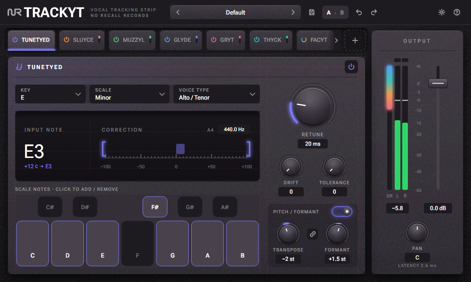The image size is (471, 282).
Task: Click the Retune knob
Action: [x=312, y=105]
